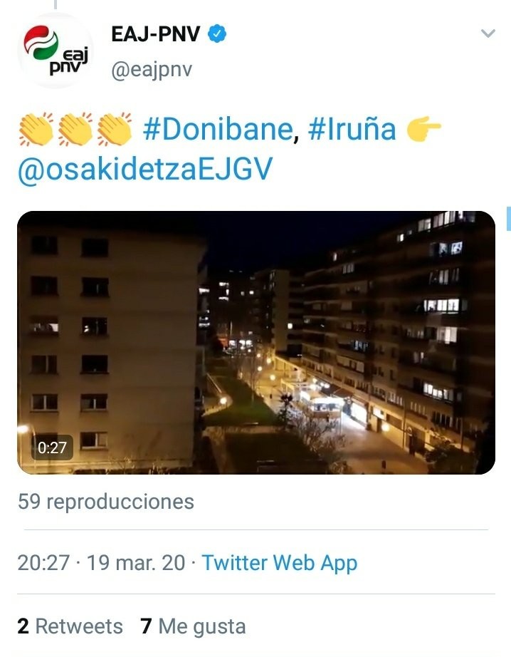Play the night street video
The width and height of the screenshot is (511, 657).
coord(256,342)
